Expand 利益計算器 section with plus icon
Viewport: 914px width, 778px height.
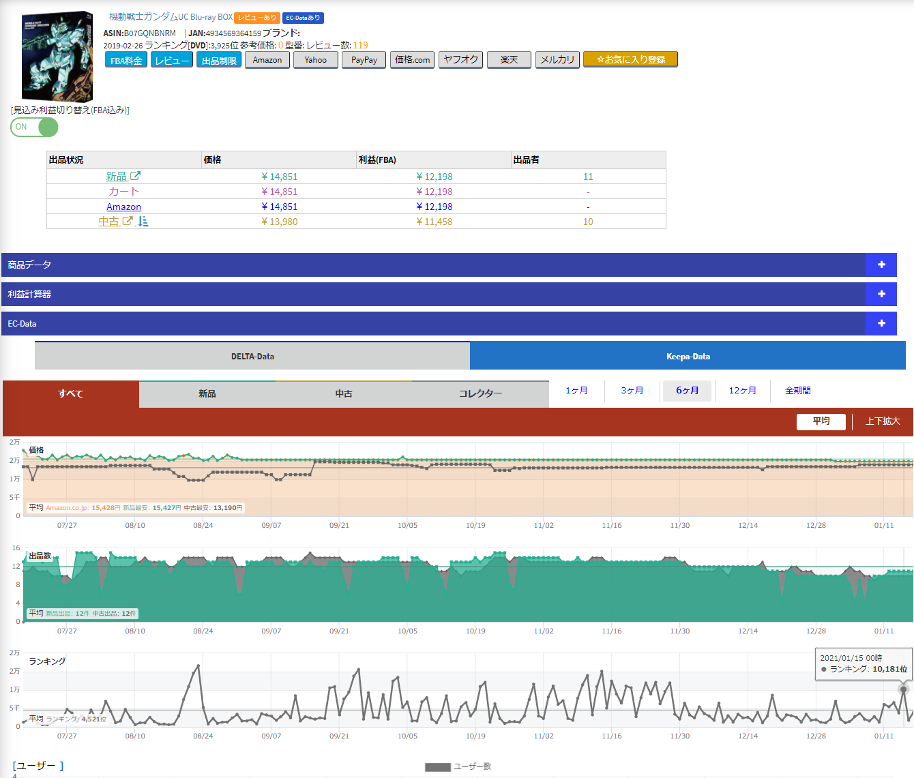point(881,294)
